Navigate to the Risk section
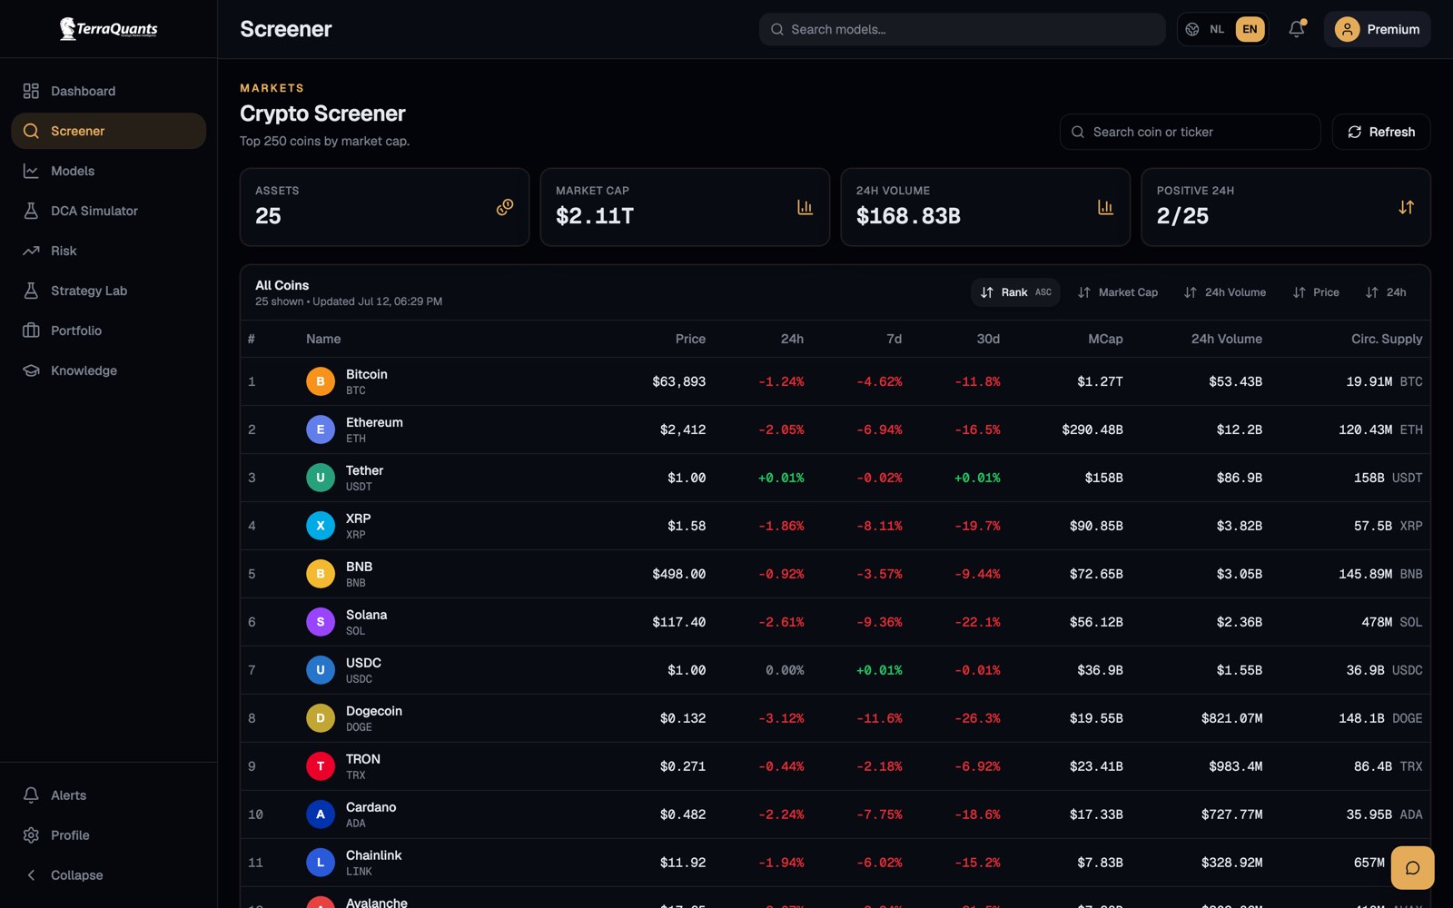Image resolution: width=1453 pixels, height=908 pixels. click(x=109, y=251)
